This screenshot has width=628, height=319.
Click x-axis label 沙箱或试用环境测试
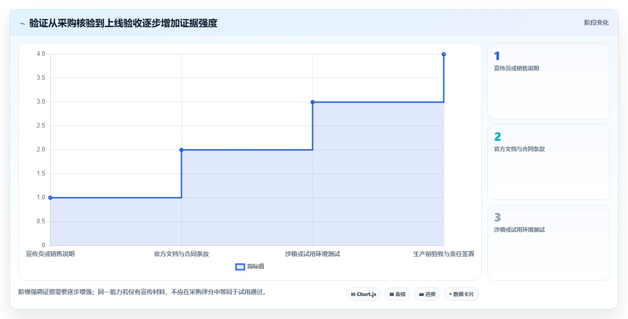[313, 254]
